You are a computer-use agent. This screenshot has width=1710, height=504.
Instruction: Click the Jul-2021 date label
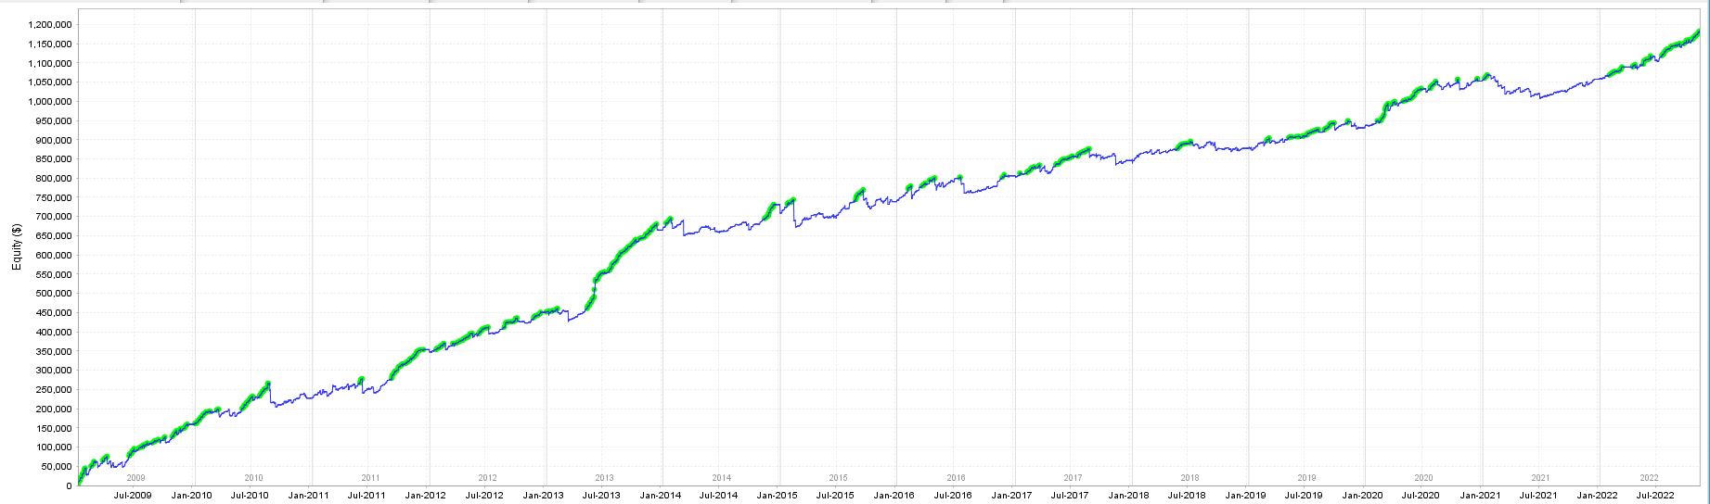tap(1538, 496)
